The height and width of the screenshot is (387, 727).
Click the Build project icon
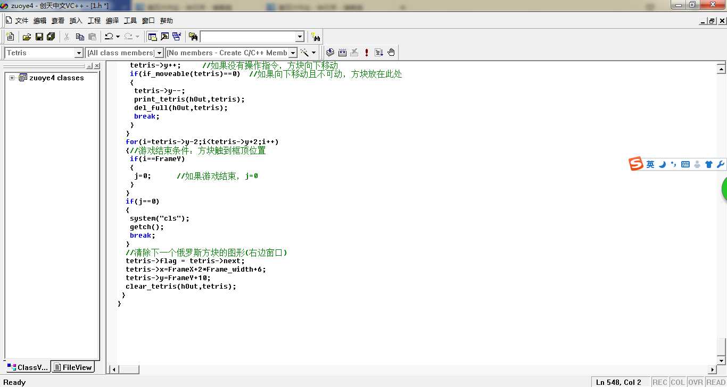tap(342, 53)
